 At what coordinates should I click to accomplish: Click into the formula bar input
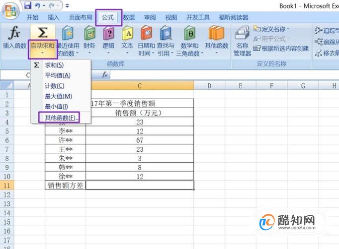[x=224, y=75]
